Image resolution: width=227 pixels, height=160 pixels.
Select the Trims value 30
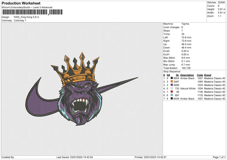pos(183,34)
